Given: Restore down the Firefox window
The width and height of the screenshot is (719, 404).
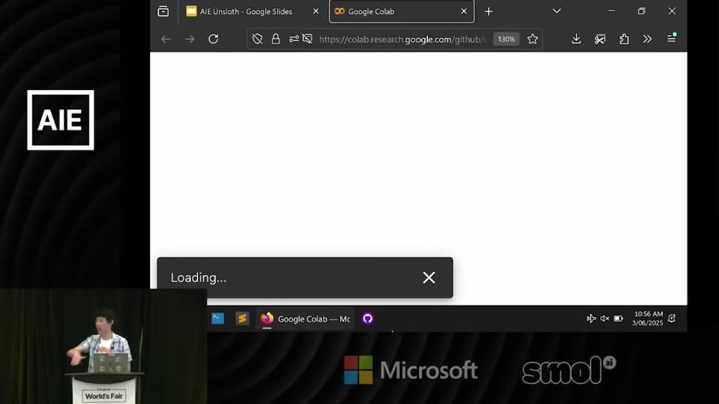Looking at the screenshot, I should pos(642,11).
